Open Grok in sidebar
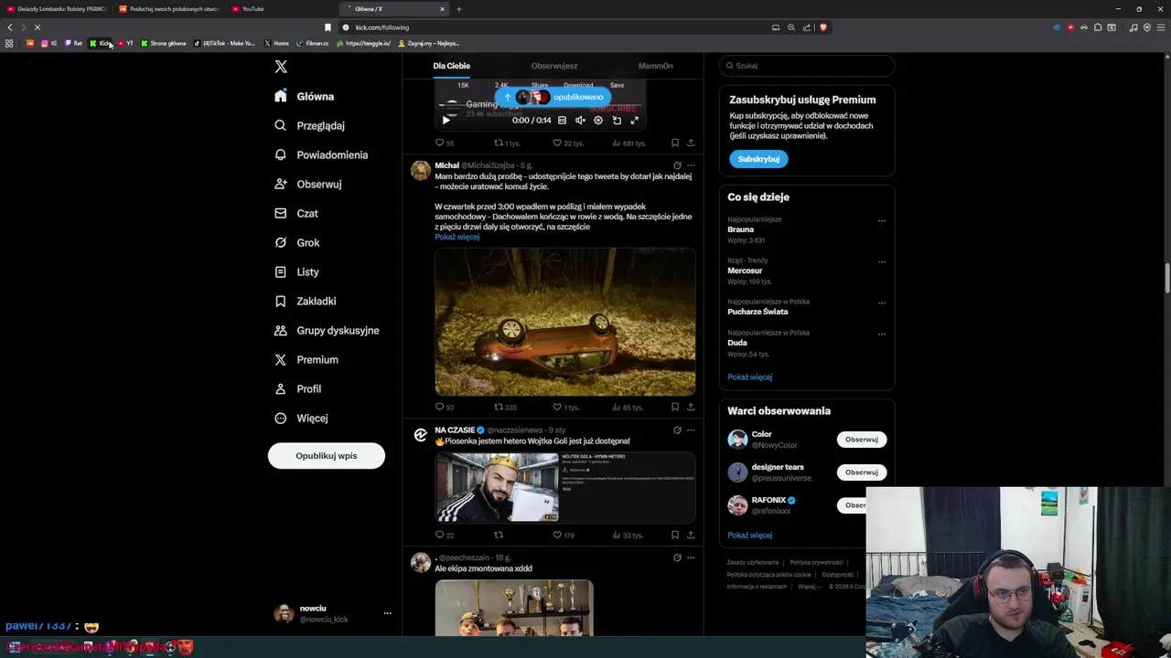 click(x=297, y=242)
